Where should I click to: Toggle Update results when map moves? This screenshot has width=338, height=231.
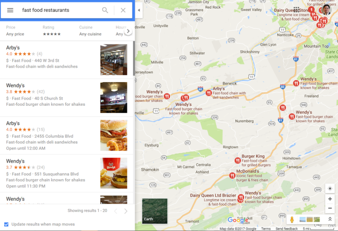(x=6, y=224)
